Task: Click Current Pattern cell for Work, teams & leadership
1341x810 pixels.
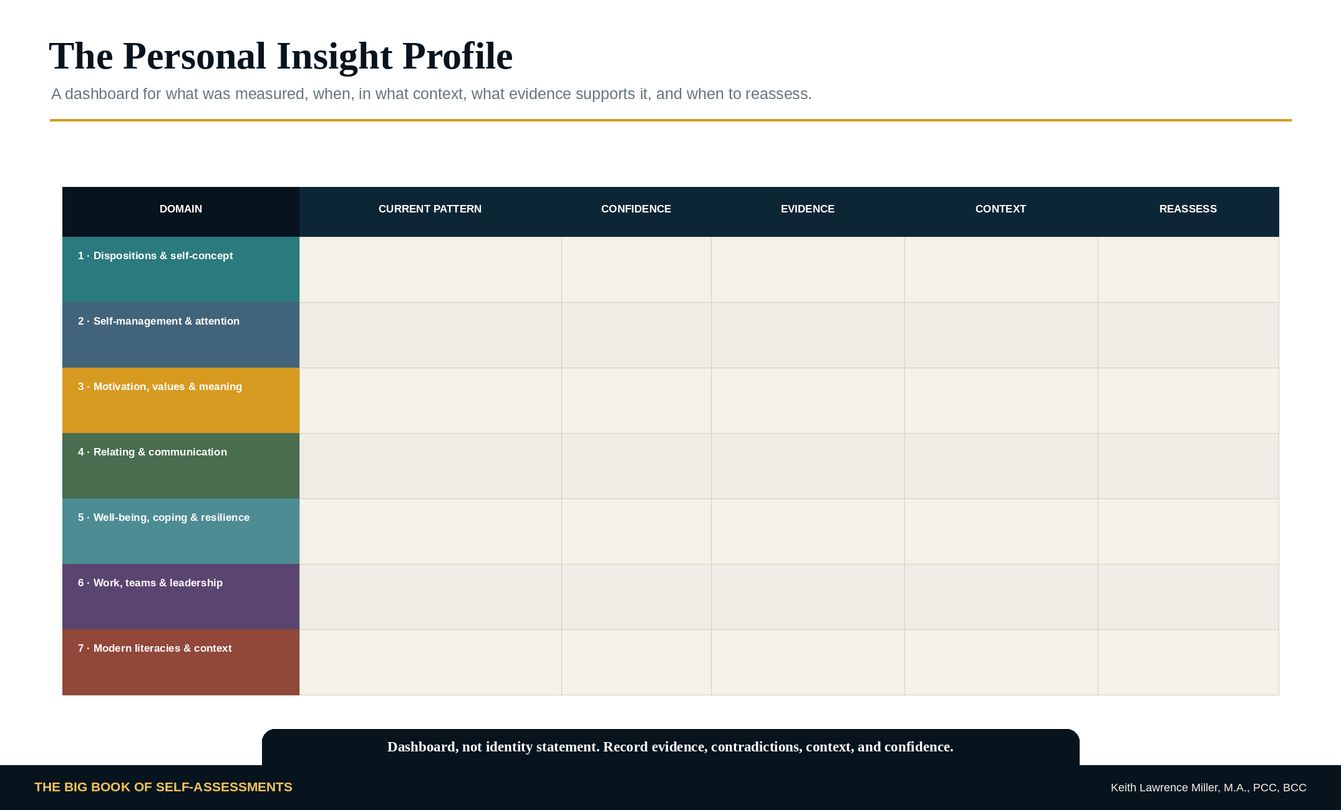Action: pyautogui.click(x=430, y=597)
